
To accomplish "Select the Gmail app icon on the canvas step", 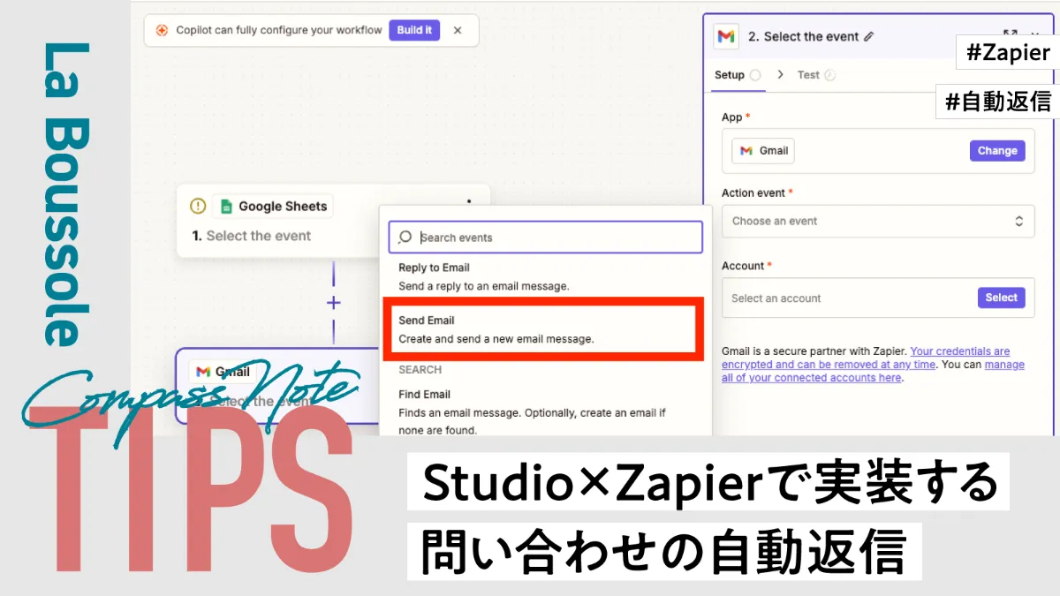I will tap(205, 372).
